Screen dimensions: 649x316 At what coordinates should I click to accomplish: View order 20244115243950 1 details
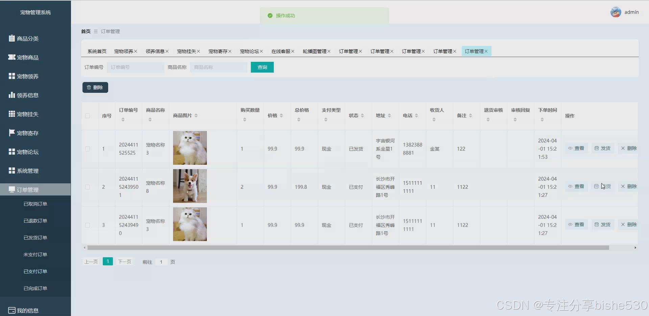[576, 186]
